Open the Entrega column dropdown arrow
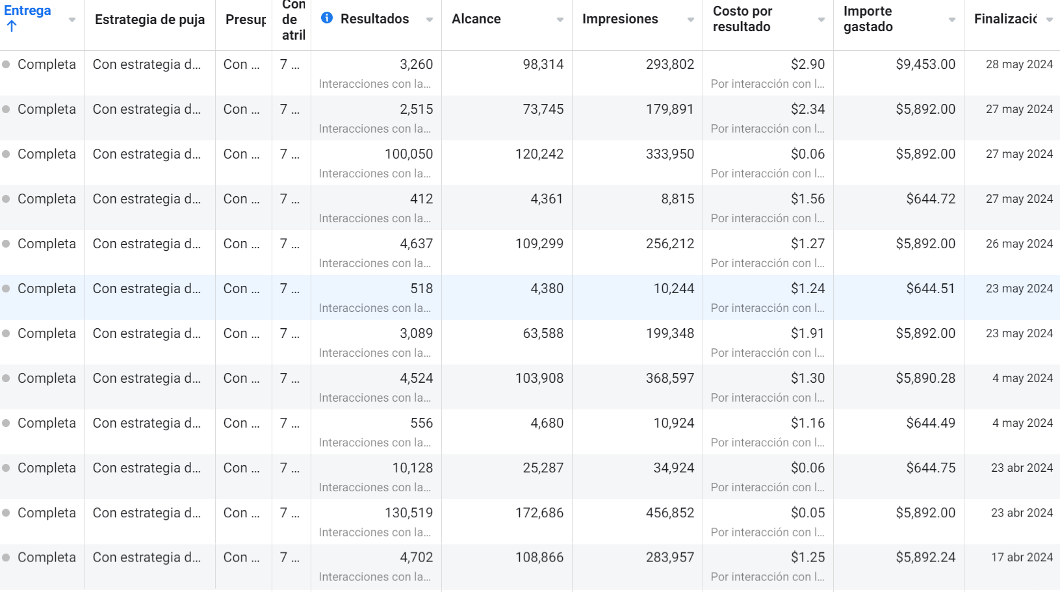Screen dimensions: 1060x592 point(72,19)
